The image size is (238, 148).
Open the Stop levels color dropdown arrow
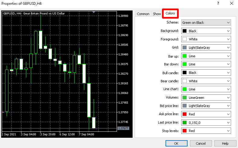pyautogui.click(x=228, y=131)
